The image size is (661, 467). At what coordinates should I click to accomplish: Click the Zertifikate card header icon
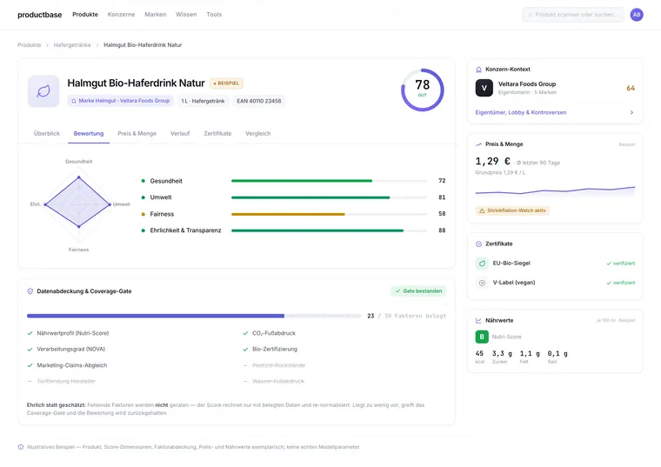[x=478, y=244]
